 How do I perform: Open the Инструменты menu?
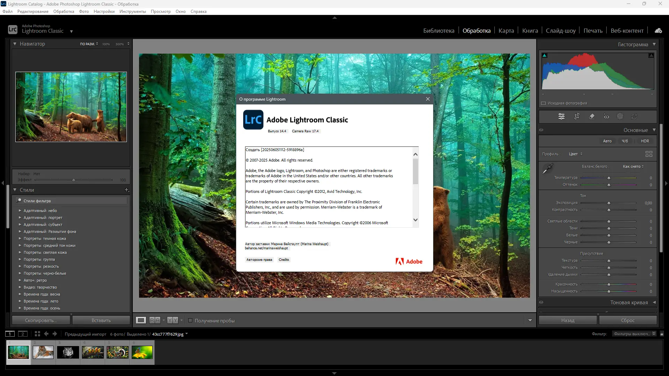pos(132,11)
